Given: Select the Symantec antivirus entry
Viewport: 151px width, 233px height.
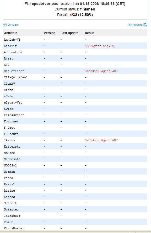Looking at the screenshot, I should 11,209.
